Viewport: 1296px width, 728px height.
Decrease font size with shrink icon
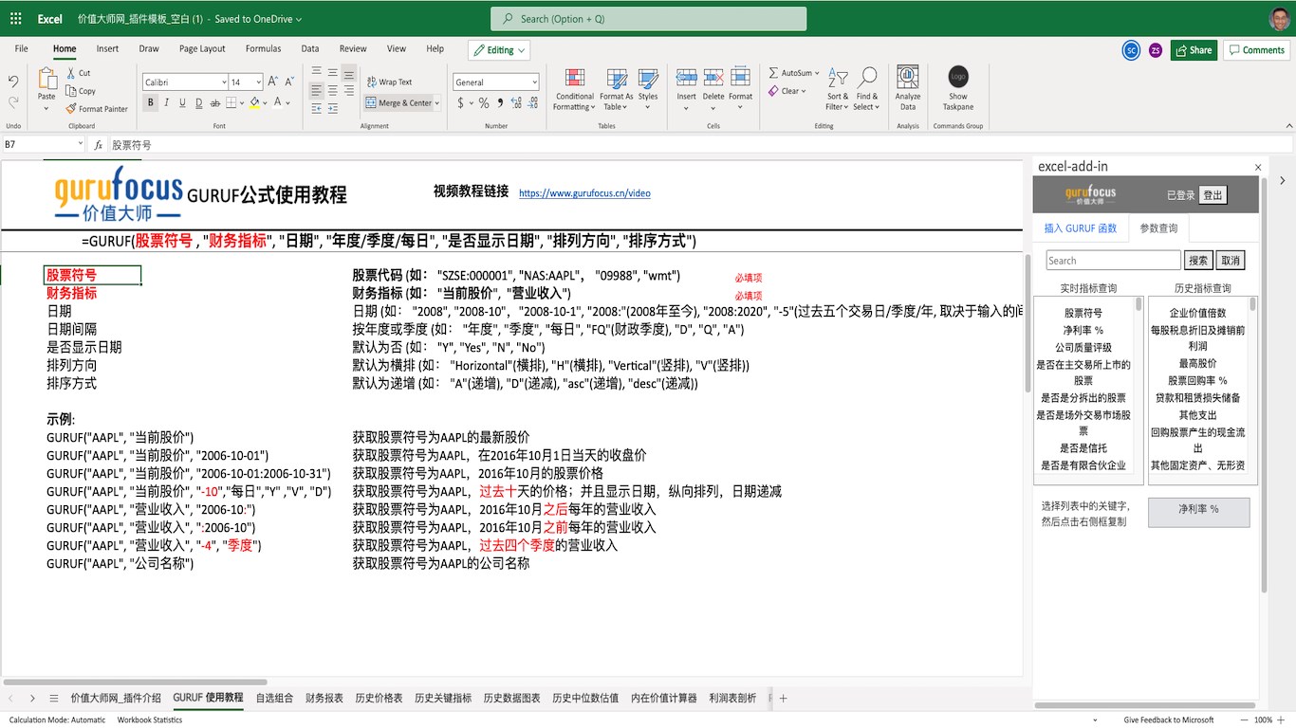(290, 82)
